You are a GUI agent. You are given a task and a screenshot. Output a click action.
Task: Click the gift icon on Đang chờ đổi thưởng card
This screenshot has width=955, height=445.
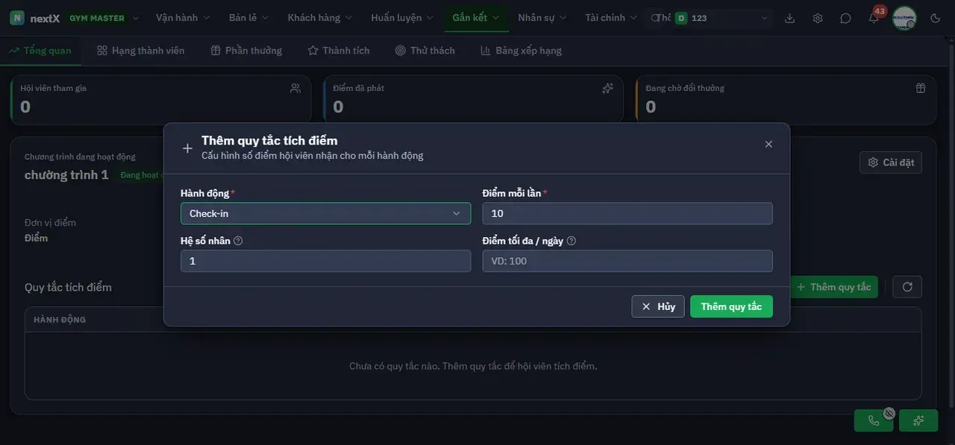coord(921,88)
